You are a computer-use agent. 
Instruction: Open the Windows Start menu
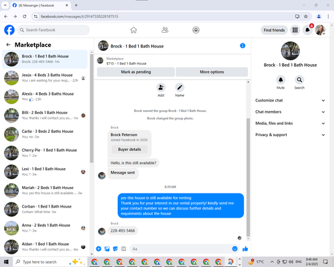point(6,262)
